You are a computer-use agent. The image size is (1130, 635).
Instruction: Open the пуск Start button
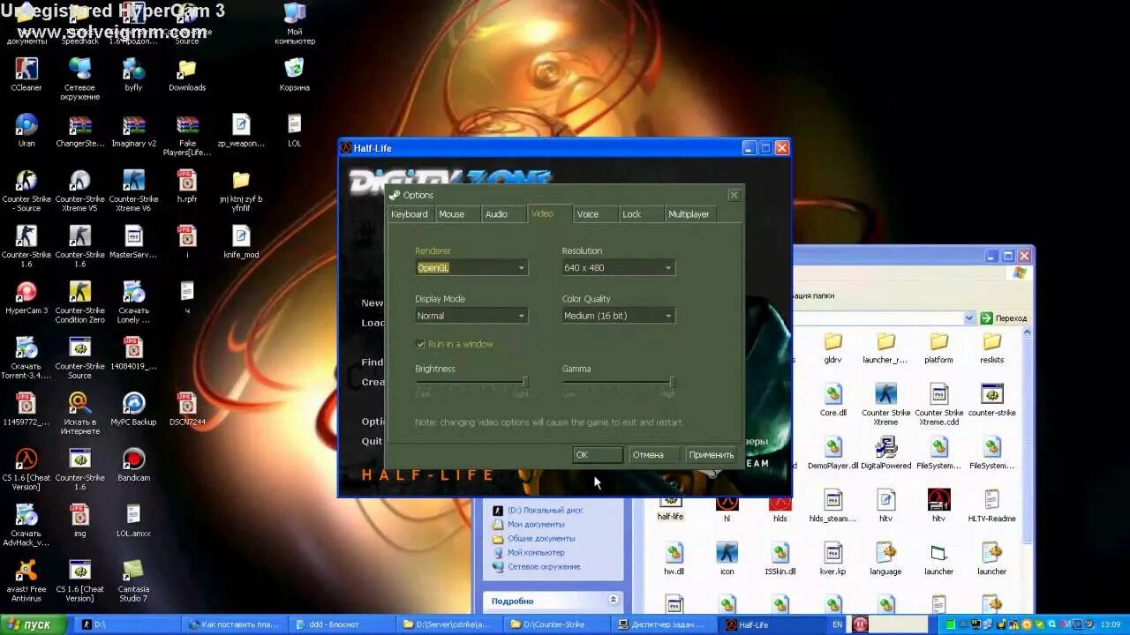click(33, 624)
